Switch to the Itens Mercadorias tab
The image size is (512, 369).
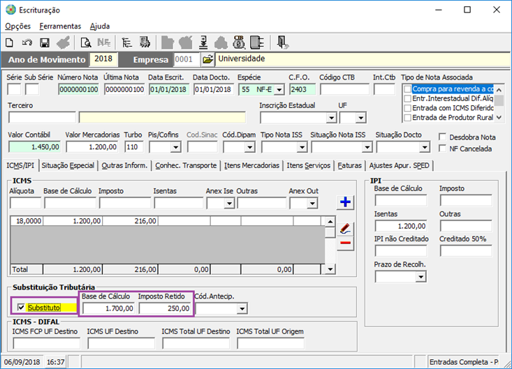252,165
